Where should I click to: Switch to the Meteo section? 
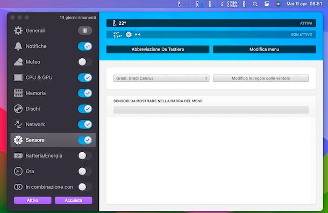(x=33, y=62)
